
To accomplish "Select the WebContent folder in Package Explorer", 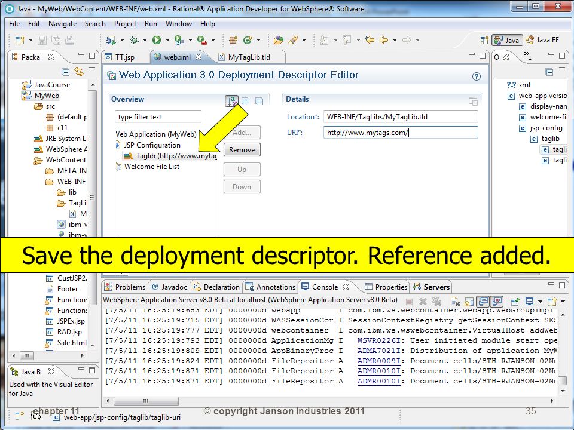I will (66, 160).
